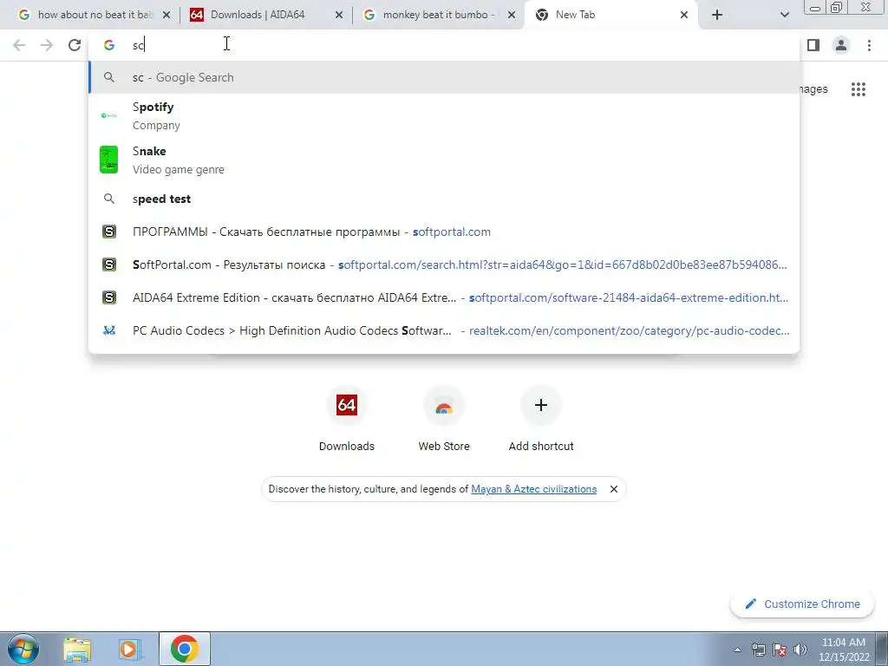The width and height of the screenshot is (888, 666).
Task: Click the Add shortcut plus tile
Action: tap(541, 419)
